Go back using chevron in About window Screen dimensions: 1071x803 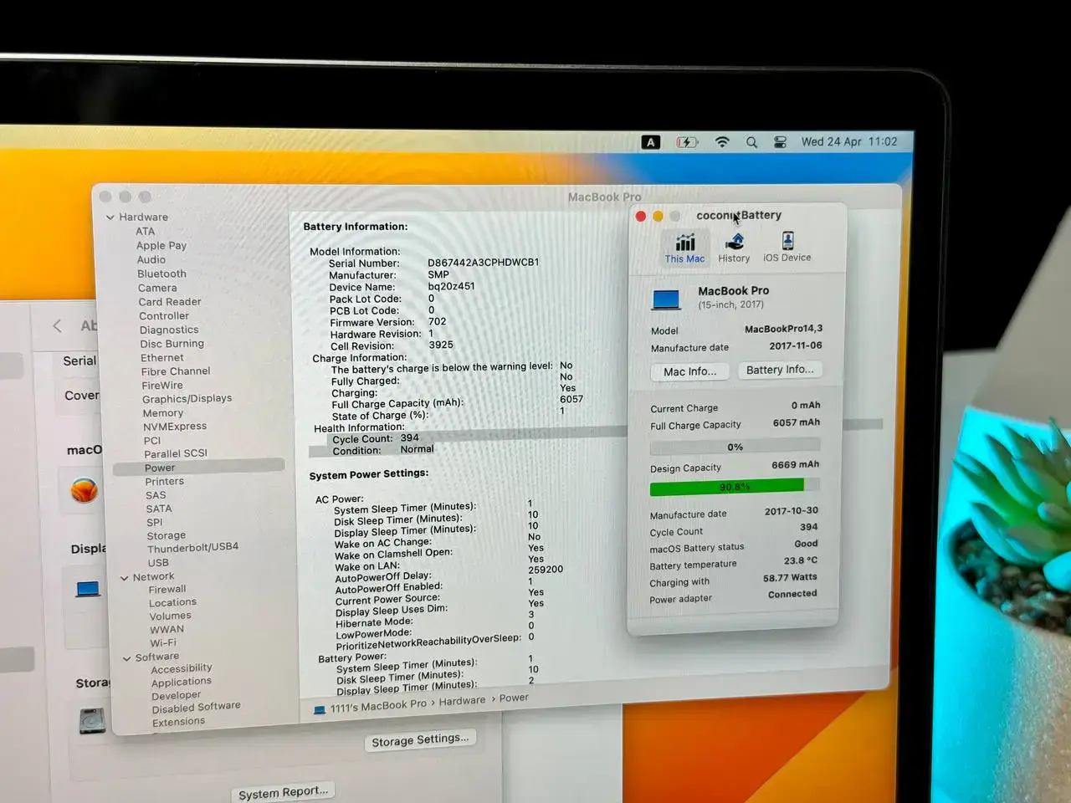(57, 326)
